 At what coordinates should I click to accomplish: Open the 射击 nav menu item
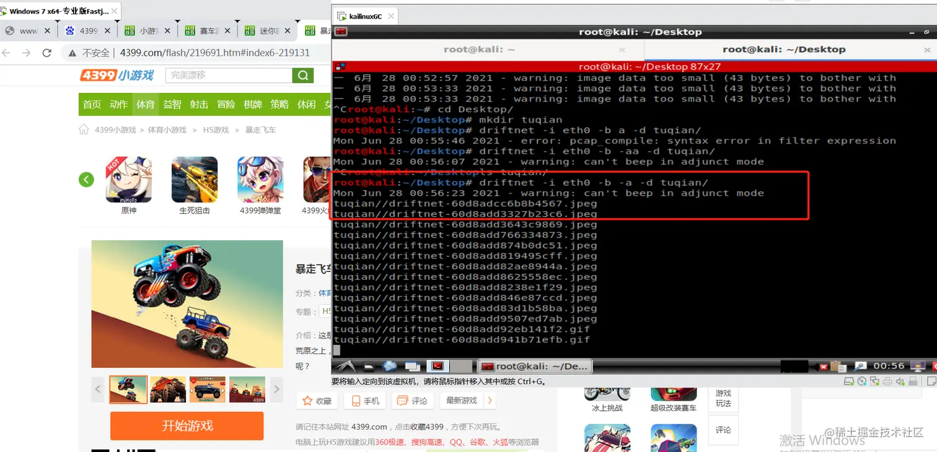[199, 105]
